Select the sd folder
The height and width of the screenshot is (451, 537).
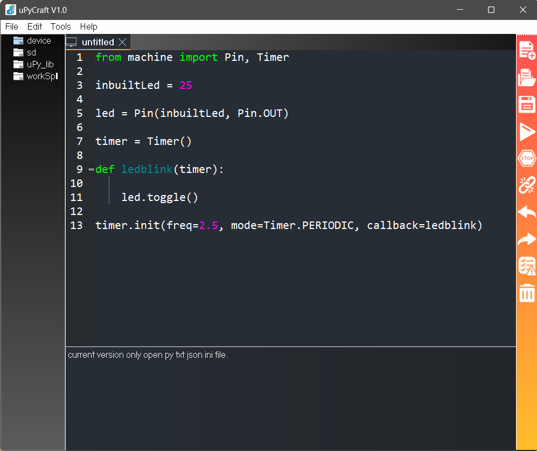click(31, 53)
